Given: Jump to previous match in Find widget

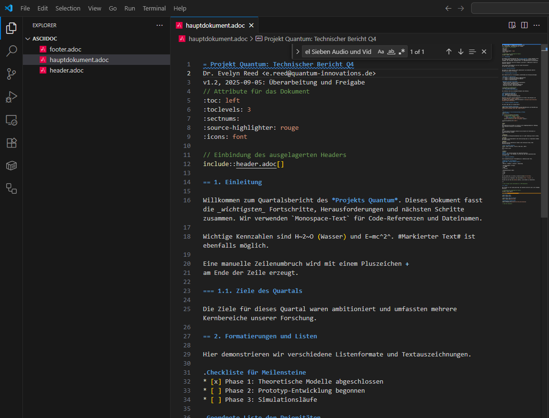Looking at the screenshot, I should click(449, 52).
